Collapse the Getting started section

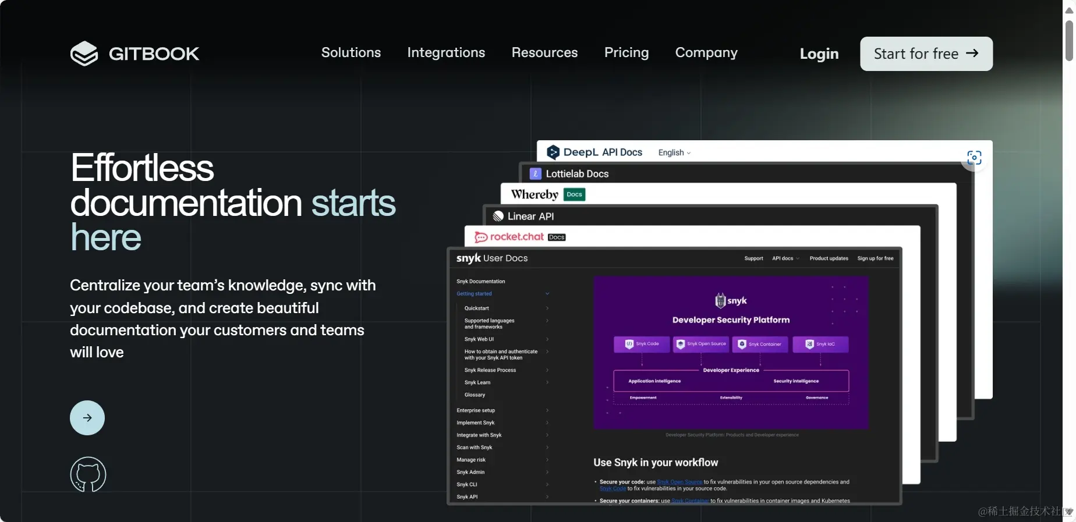coord(547,294)
